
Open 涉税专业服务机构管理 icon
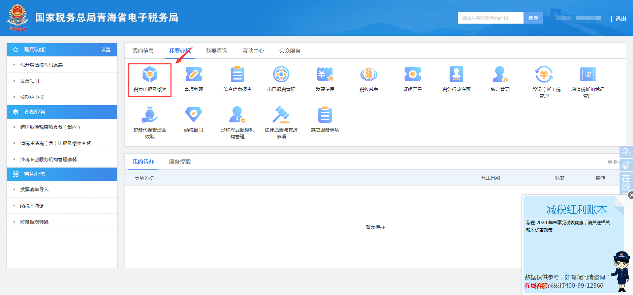click(238, 115)
